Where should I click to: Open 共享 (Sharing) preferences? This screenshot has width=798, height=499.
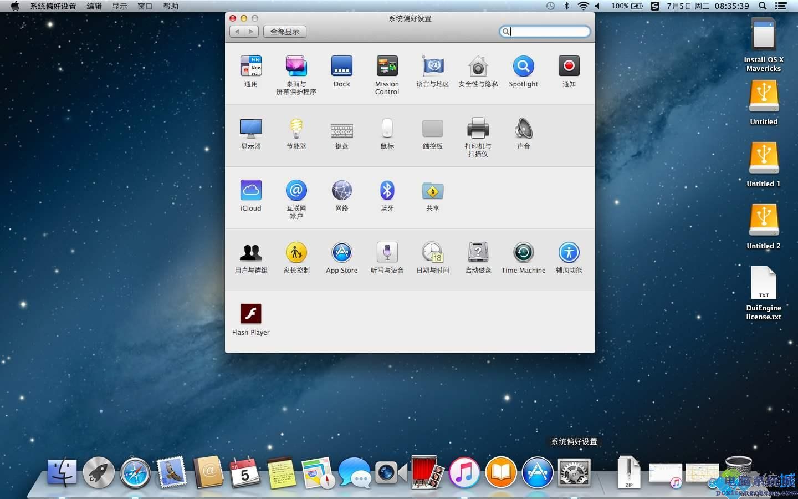pyautogui.click(x=433, y=190)
